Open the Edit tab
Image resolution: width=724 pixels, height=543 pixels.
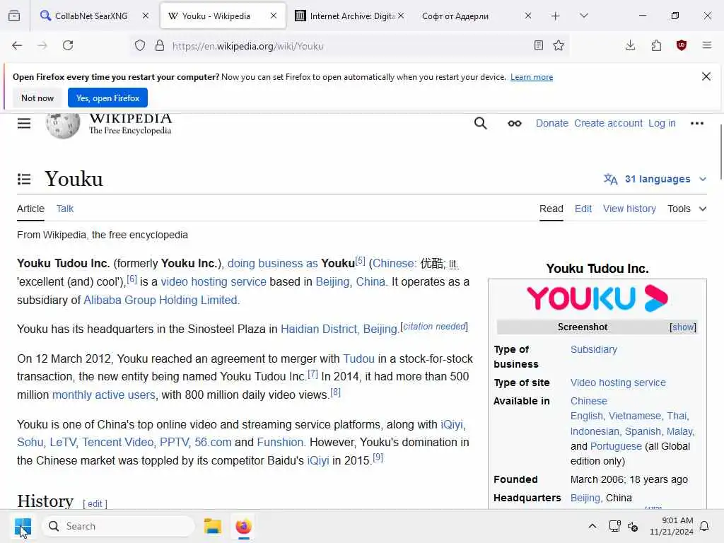[x=583, y=209]
